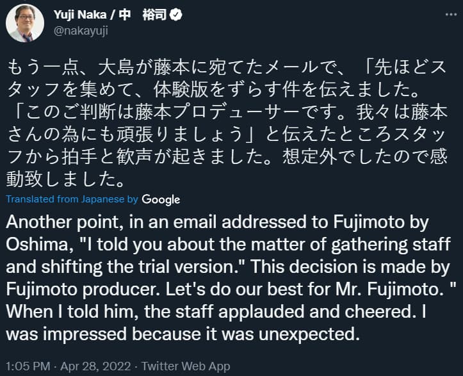Click 'and shifting the trial version' text
The height and width of the screenshot is (376, 463).
coord(126,266)
